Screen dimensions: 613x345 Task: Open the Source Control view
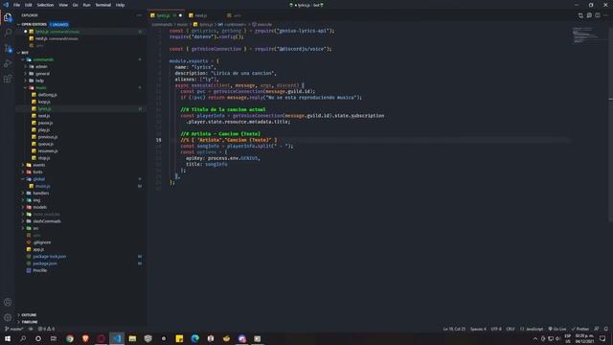pyautogui.click(x=8, y=48)
